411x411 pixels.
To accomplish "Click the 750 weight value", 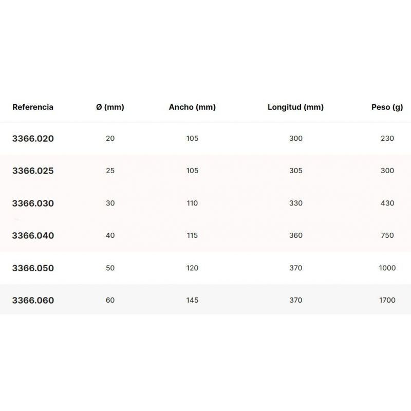I will (x=387, y=235).
